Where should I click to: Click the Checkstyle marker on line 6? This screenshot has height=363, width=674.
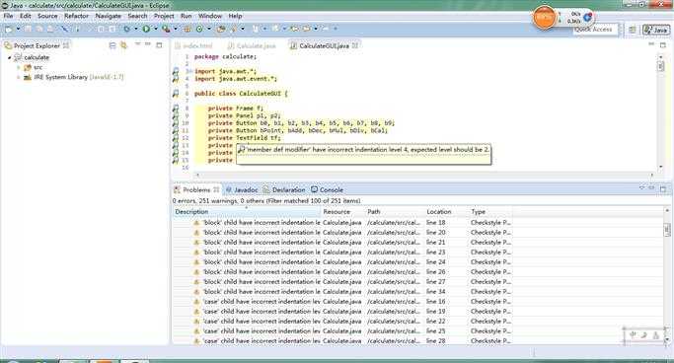click(x=176, y=94)
